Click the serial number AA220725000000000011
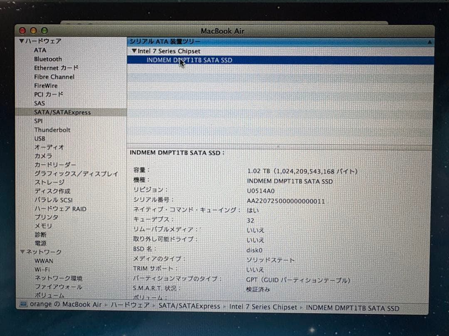 tap(286, 201)
